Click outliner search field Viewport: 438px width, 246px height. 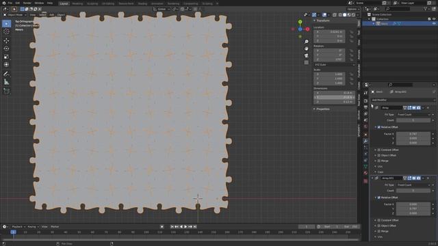[398, 9]
